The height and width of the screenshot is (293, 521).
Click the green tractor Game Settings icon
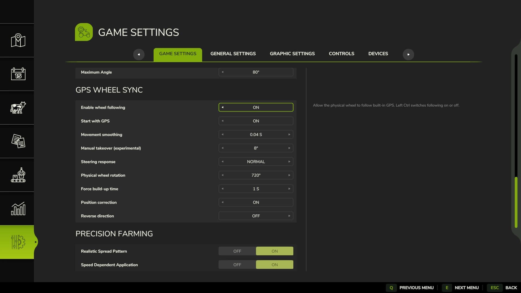(x=84, y=32)
